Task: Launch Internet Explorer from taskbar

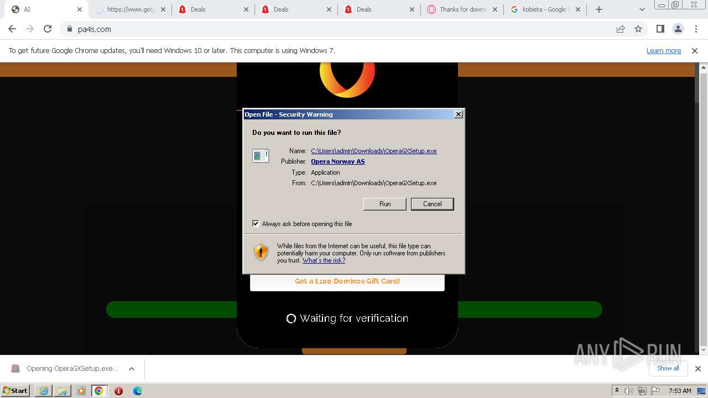Action: (44, 391)
